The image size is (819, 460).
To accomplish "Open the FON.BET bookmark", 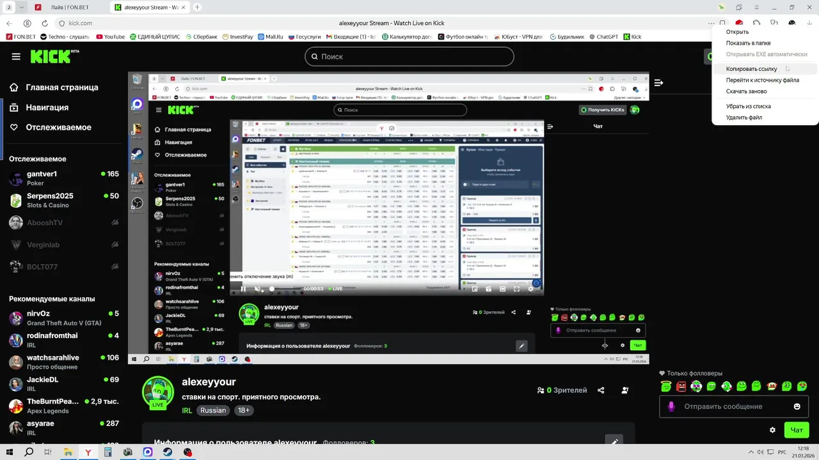I will [21, 37].
